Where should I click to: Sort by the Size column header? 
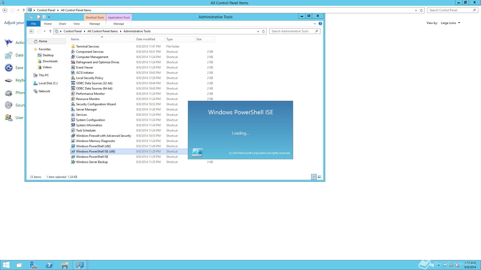click(205, 39)
